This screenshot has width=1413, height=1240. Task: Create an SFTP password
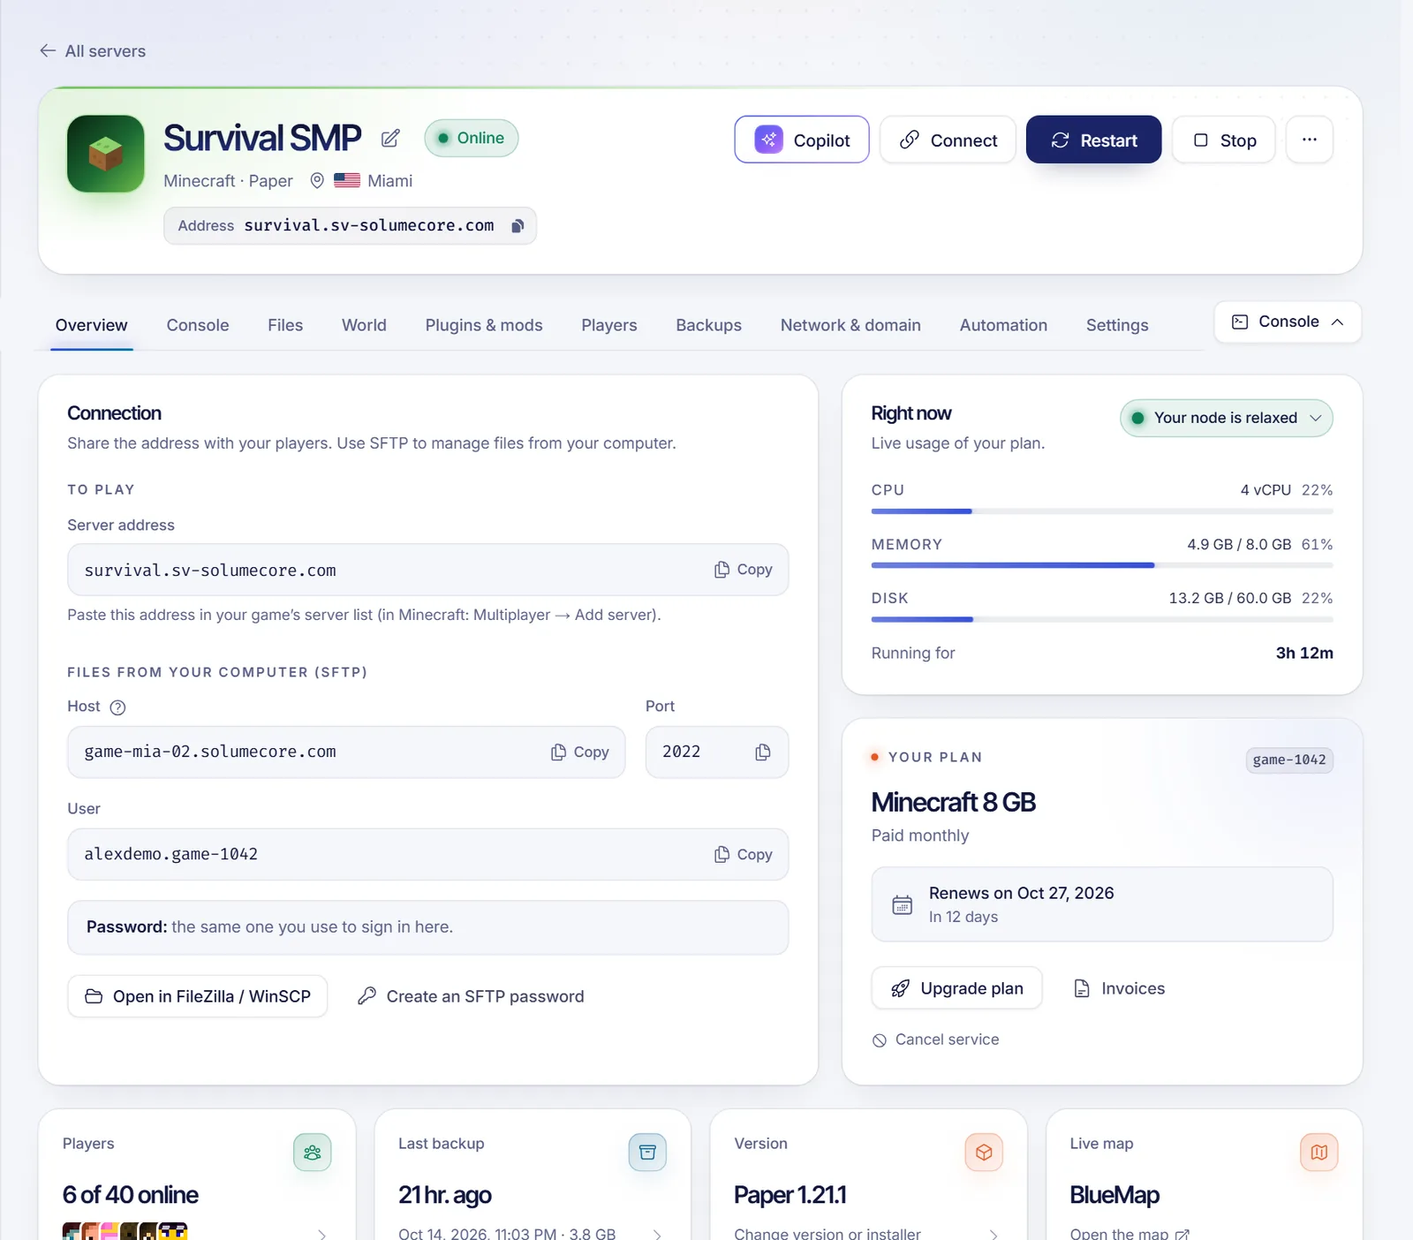pyautogui.click(x=471, y=996)
